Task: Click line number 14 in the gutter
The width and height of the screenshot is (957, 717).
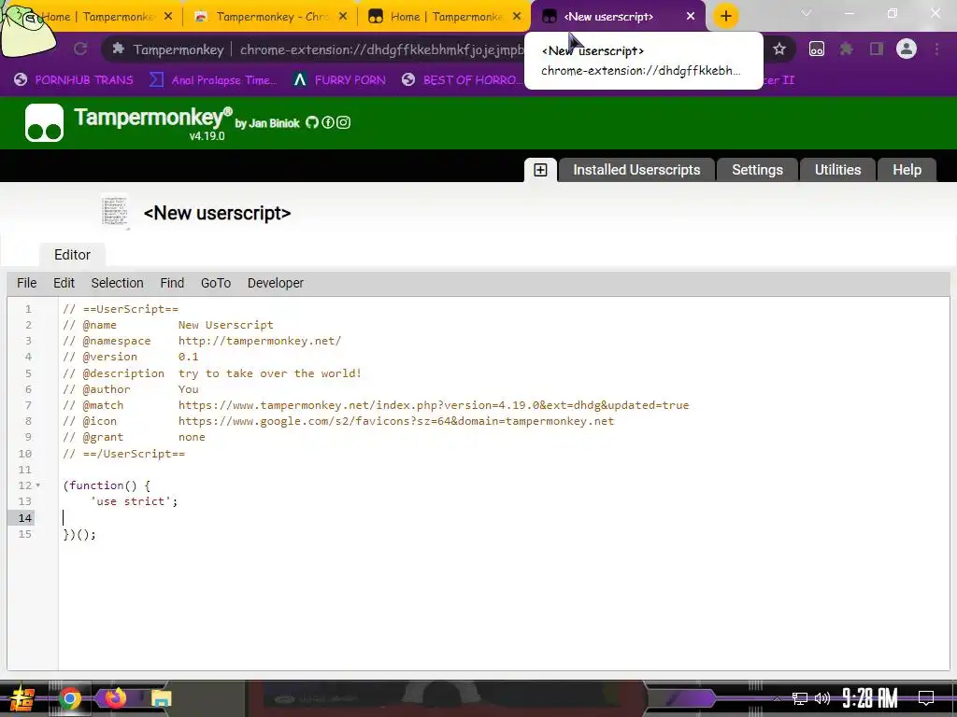Action: point(24,517)
